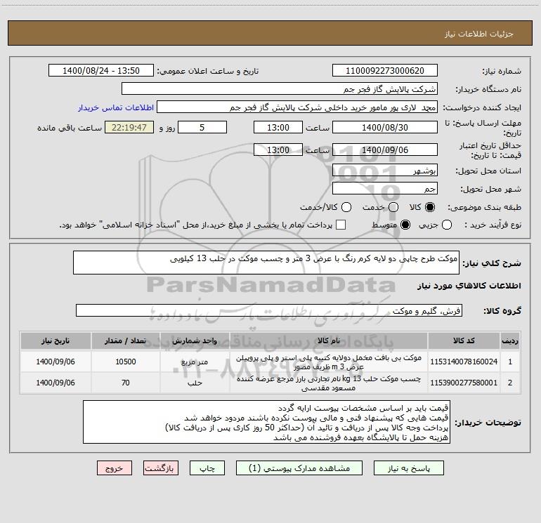Choose the متوسط purchase type radio
Image resolution: width=541 pixels, height=523 pixels.
[405, 225]
